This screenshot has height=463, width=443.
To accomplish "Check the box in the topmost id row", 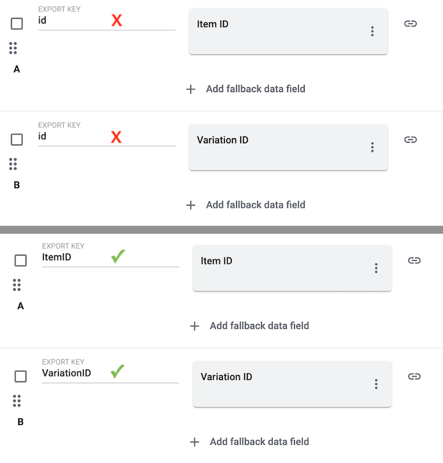I will coord(17,24).
